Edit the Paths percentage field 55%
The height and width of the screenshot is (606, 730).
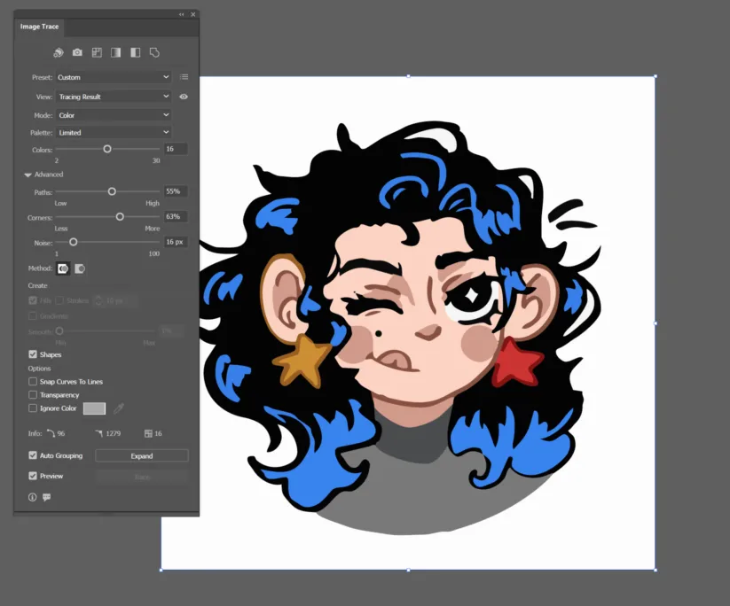click(x=176, y=191)
